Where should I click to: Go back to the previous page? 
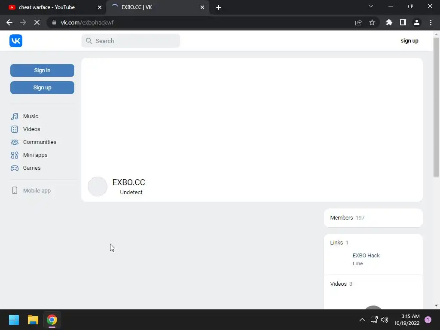point(9,22)
